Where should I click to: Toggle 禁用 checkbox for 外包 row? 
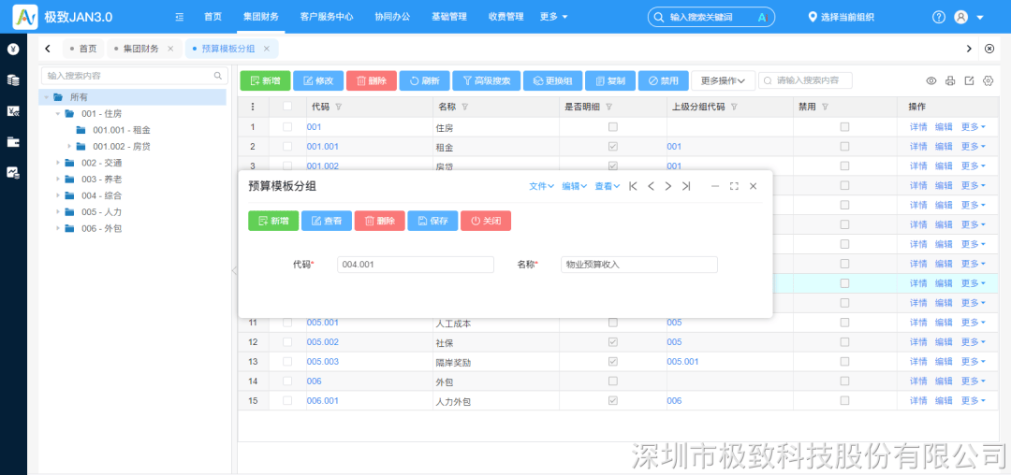tap(844, 381)
